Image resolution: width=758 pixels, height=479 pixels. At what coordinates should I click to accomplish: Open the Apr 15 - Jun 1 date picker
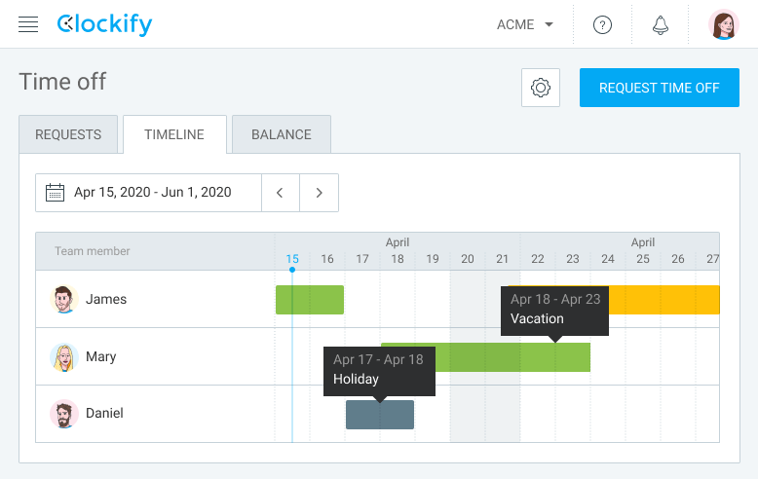pos(152,193)
